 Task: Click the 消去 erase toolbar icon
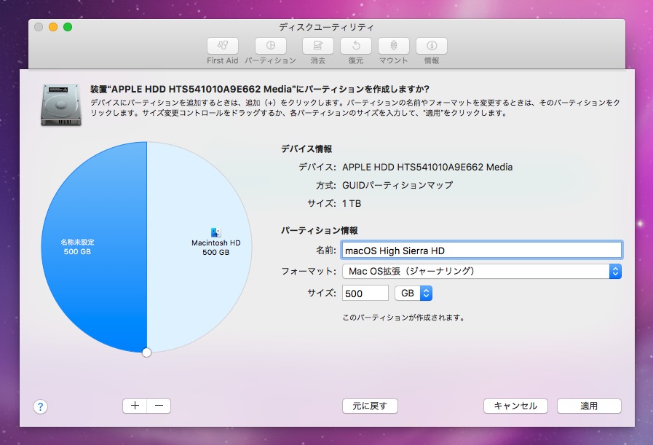(x=317, y=45)
